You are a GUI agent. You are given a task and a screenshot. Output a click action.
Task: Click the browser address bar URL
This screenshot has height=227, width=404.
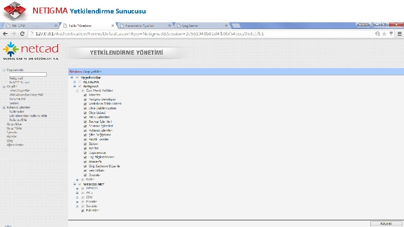[x=149, y=34]
